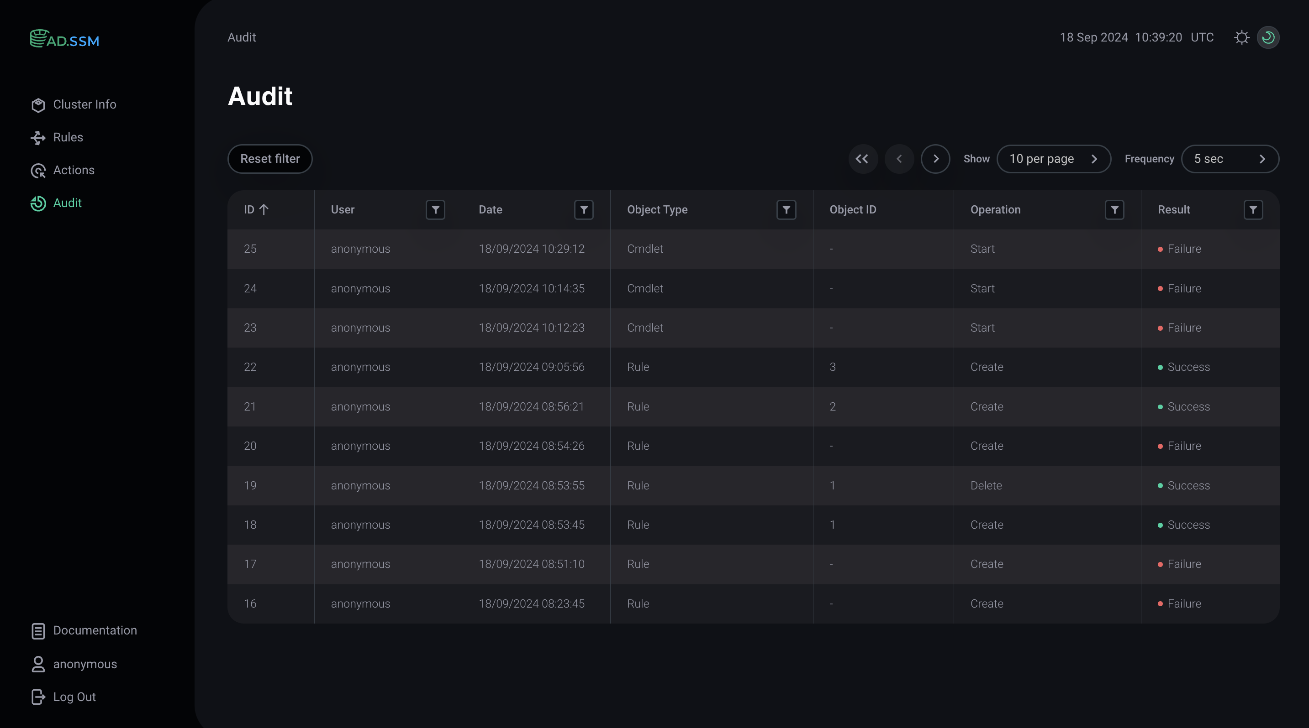The image size is (1309, 728).
Task: Open the Date column filter
Action: click(x=584, y=209)
